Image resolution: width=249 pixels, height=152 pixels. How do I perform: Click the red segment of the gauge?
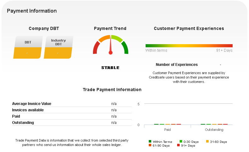96,48
